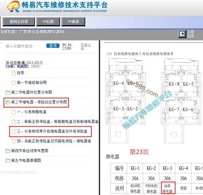Screen dimensions: 203x195
Task: Go forward with >>前进 button
Action: [73, 21]
